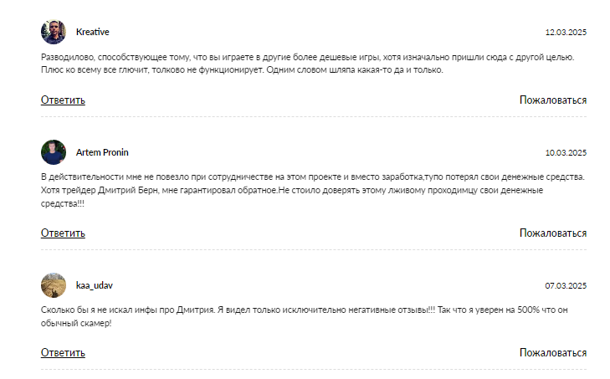Click the 07.03.2025 comment date
Image resolution: width=610 pixels, height=379 pixels.
566,286
